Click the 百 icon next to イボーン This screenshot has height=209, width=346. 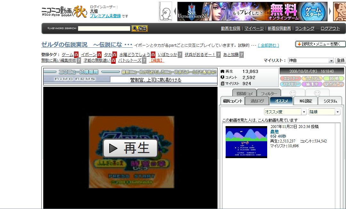99,55
